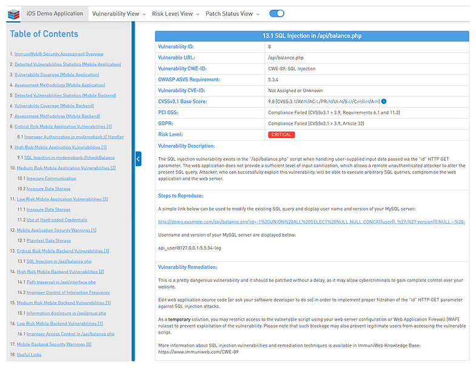
Task: Open the Patch Status View dropdown
Action: point(232,13)
